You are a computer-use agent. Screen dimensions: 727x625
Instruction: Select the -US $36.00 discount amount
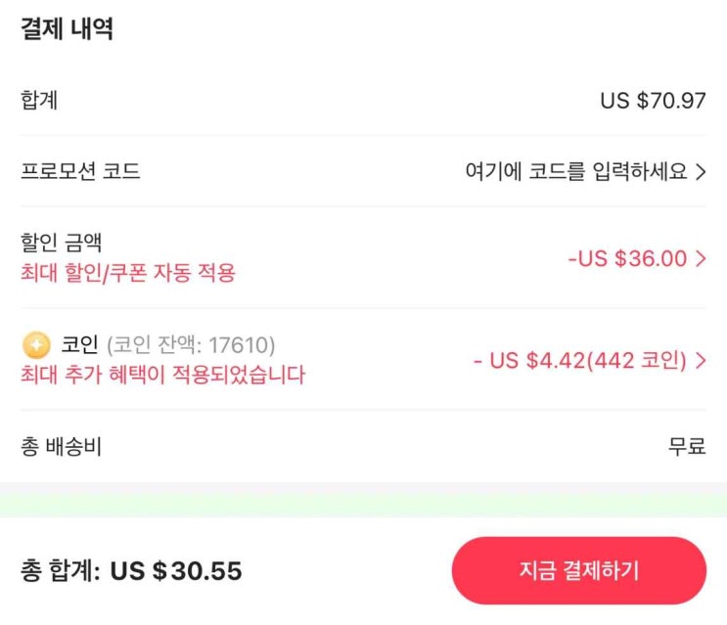pos(627,259)
